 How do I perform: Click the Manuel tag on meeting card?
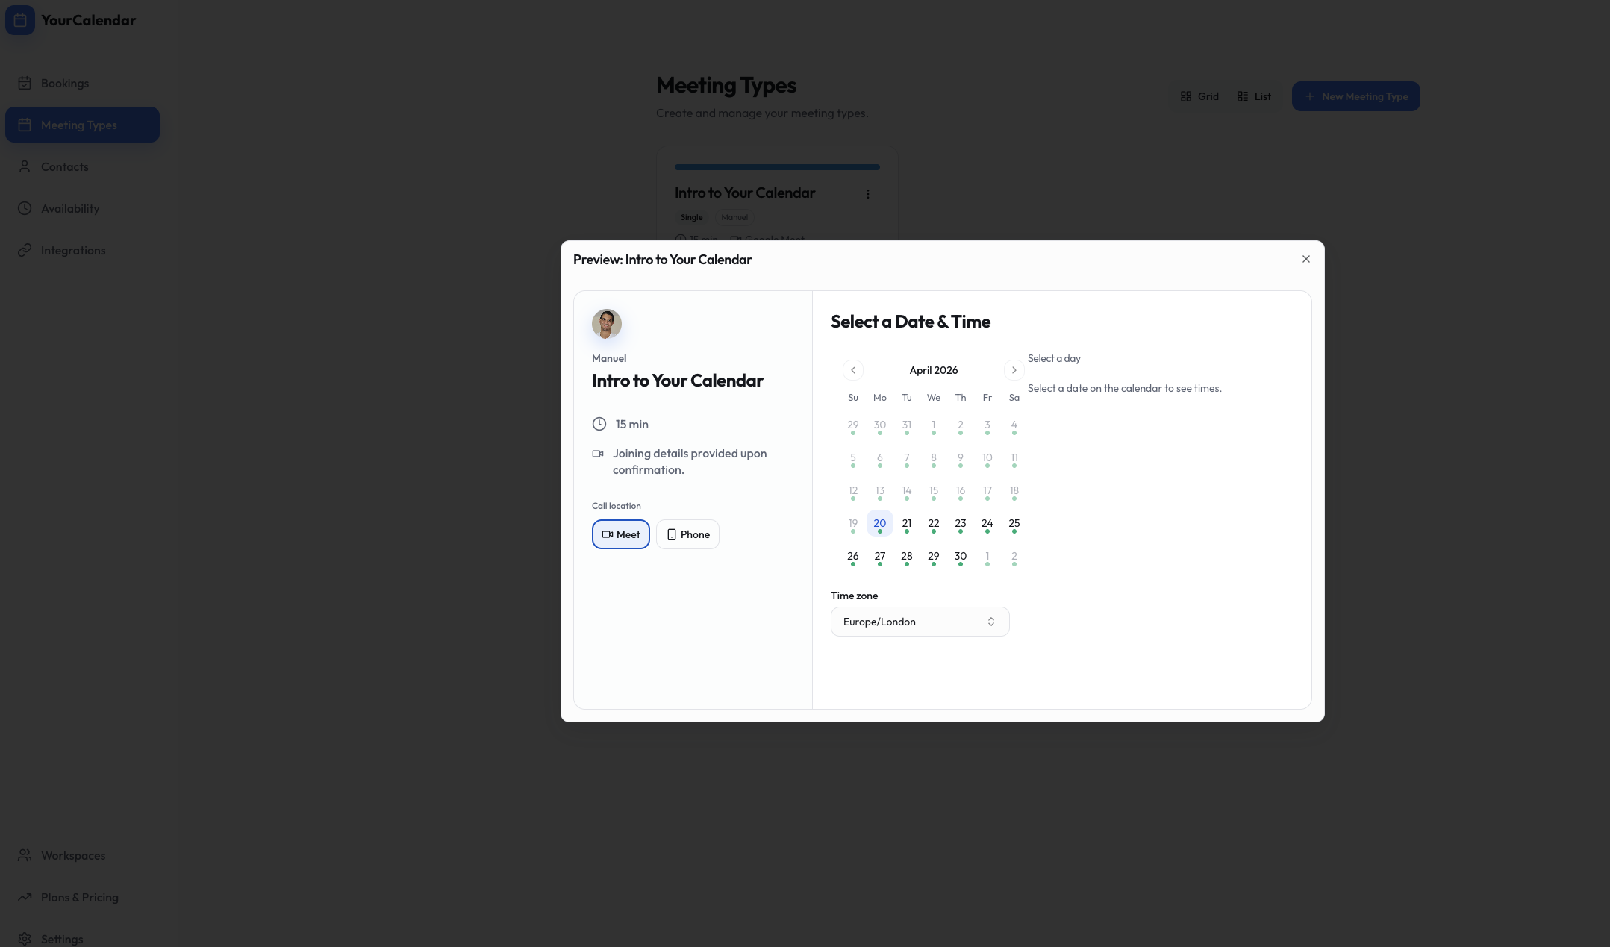point(734,217)
